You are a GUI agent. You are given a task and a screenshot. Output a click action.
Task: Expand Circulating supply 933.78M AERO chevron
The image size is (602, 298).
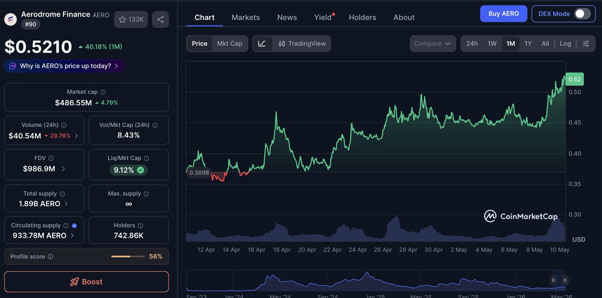pos(72,236)
